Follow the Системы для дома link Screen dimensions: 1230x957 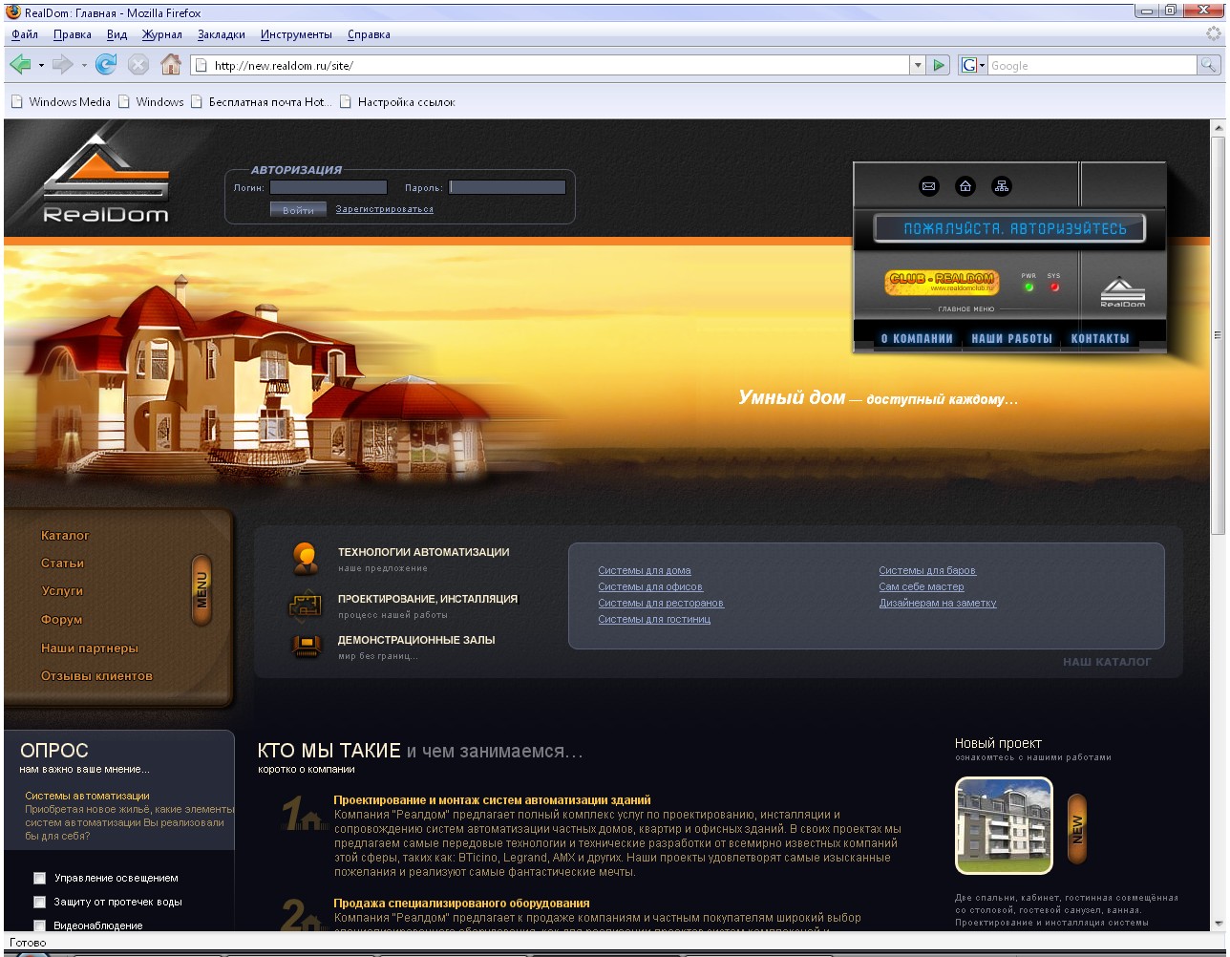tap(645, 571)
